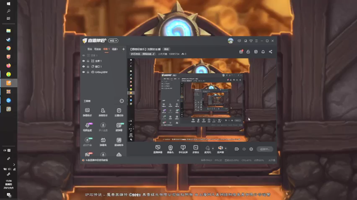Screen dimensions: 357x200
Task: Open settings gear beside the live button
Action: (x=251, y=149)
